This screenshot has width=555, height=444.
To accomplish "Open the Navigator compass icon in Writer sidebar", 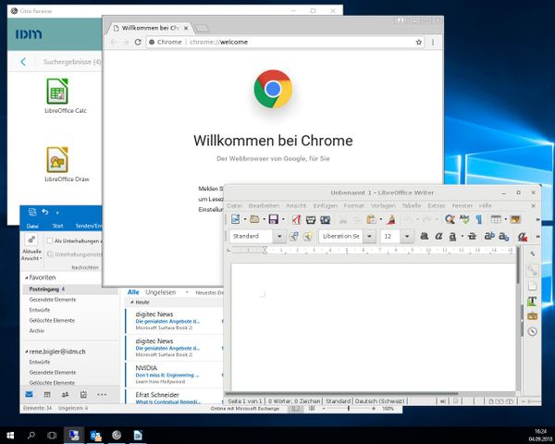I will [532, 331].
